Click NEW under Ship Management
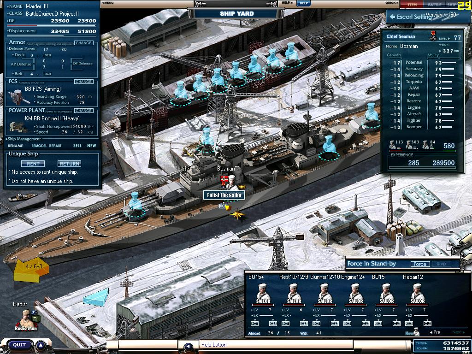 tap(92, 146)
